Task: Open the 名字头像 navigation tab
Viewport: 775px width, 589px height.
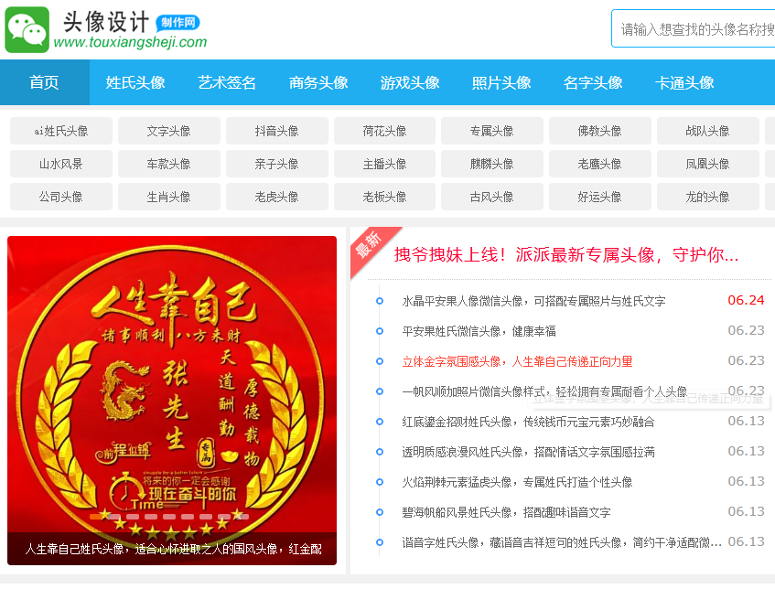Action: (x=593, y=82)
